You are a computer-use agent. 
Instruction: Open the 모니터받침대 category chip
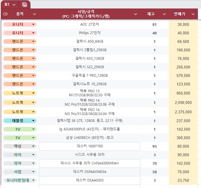point(20,180)
